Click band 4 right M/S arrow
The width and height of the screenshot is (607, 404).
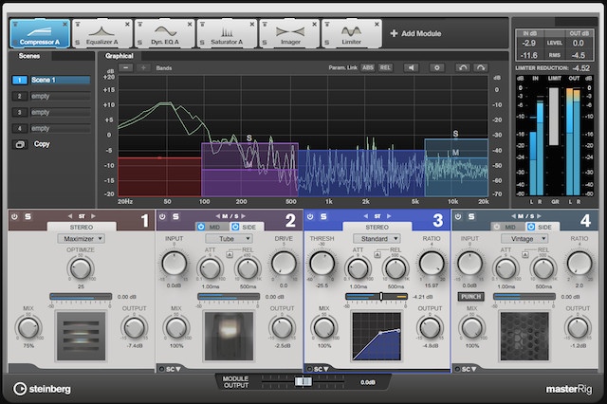[539, 216]
